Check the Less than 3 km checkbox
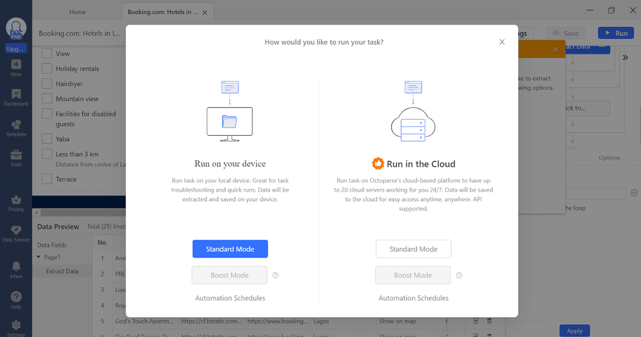This screenshot has height=337, width=641. pyautogui.click(x=47, y=154)
